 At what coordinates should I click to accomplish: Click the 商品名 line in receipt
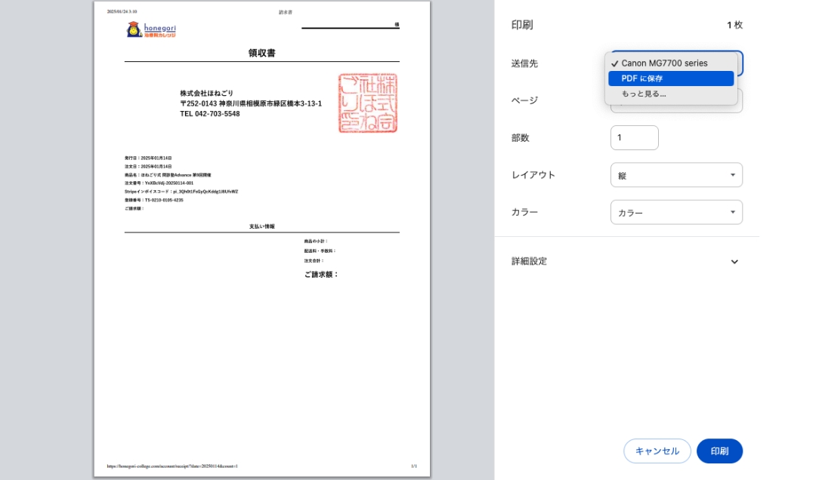168,175
